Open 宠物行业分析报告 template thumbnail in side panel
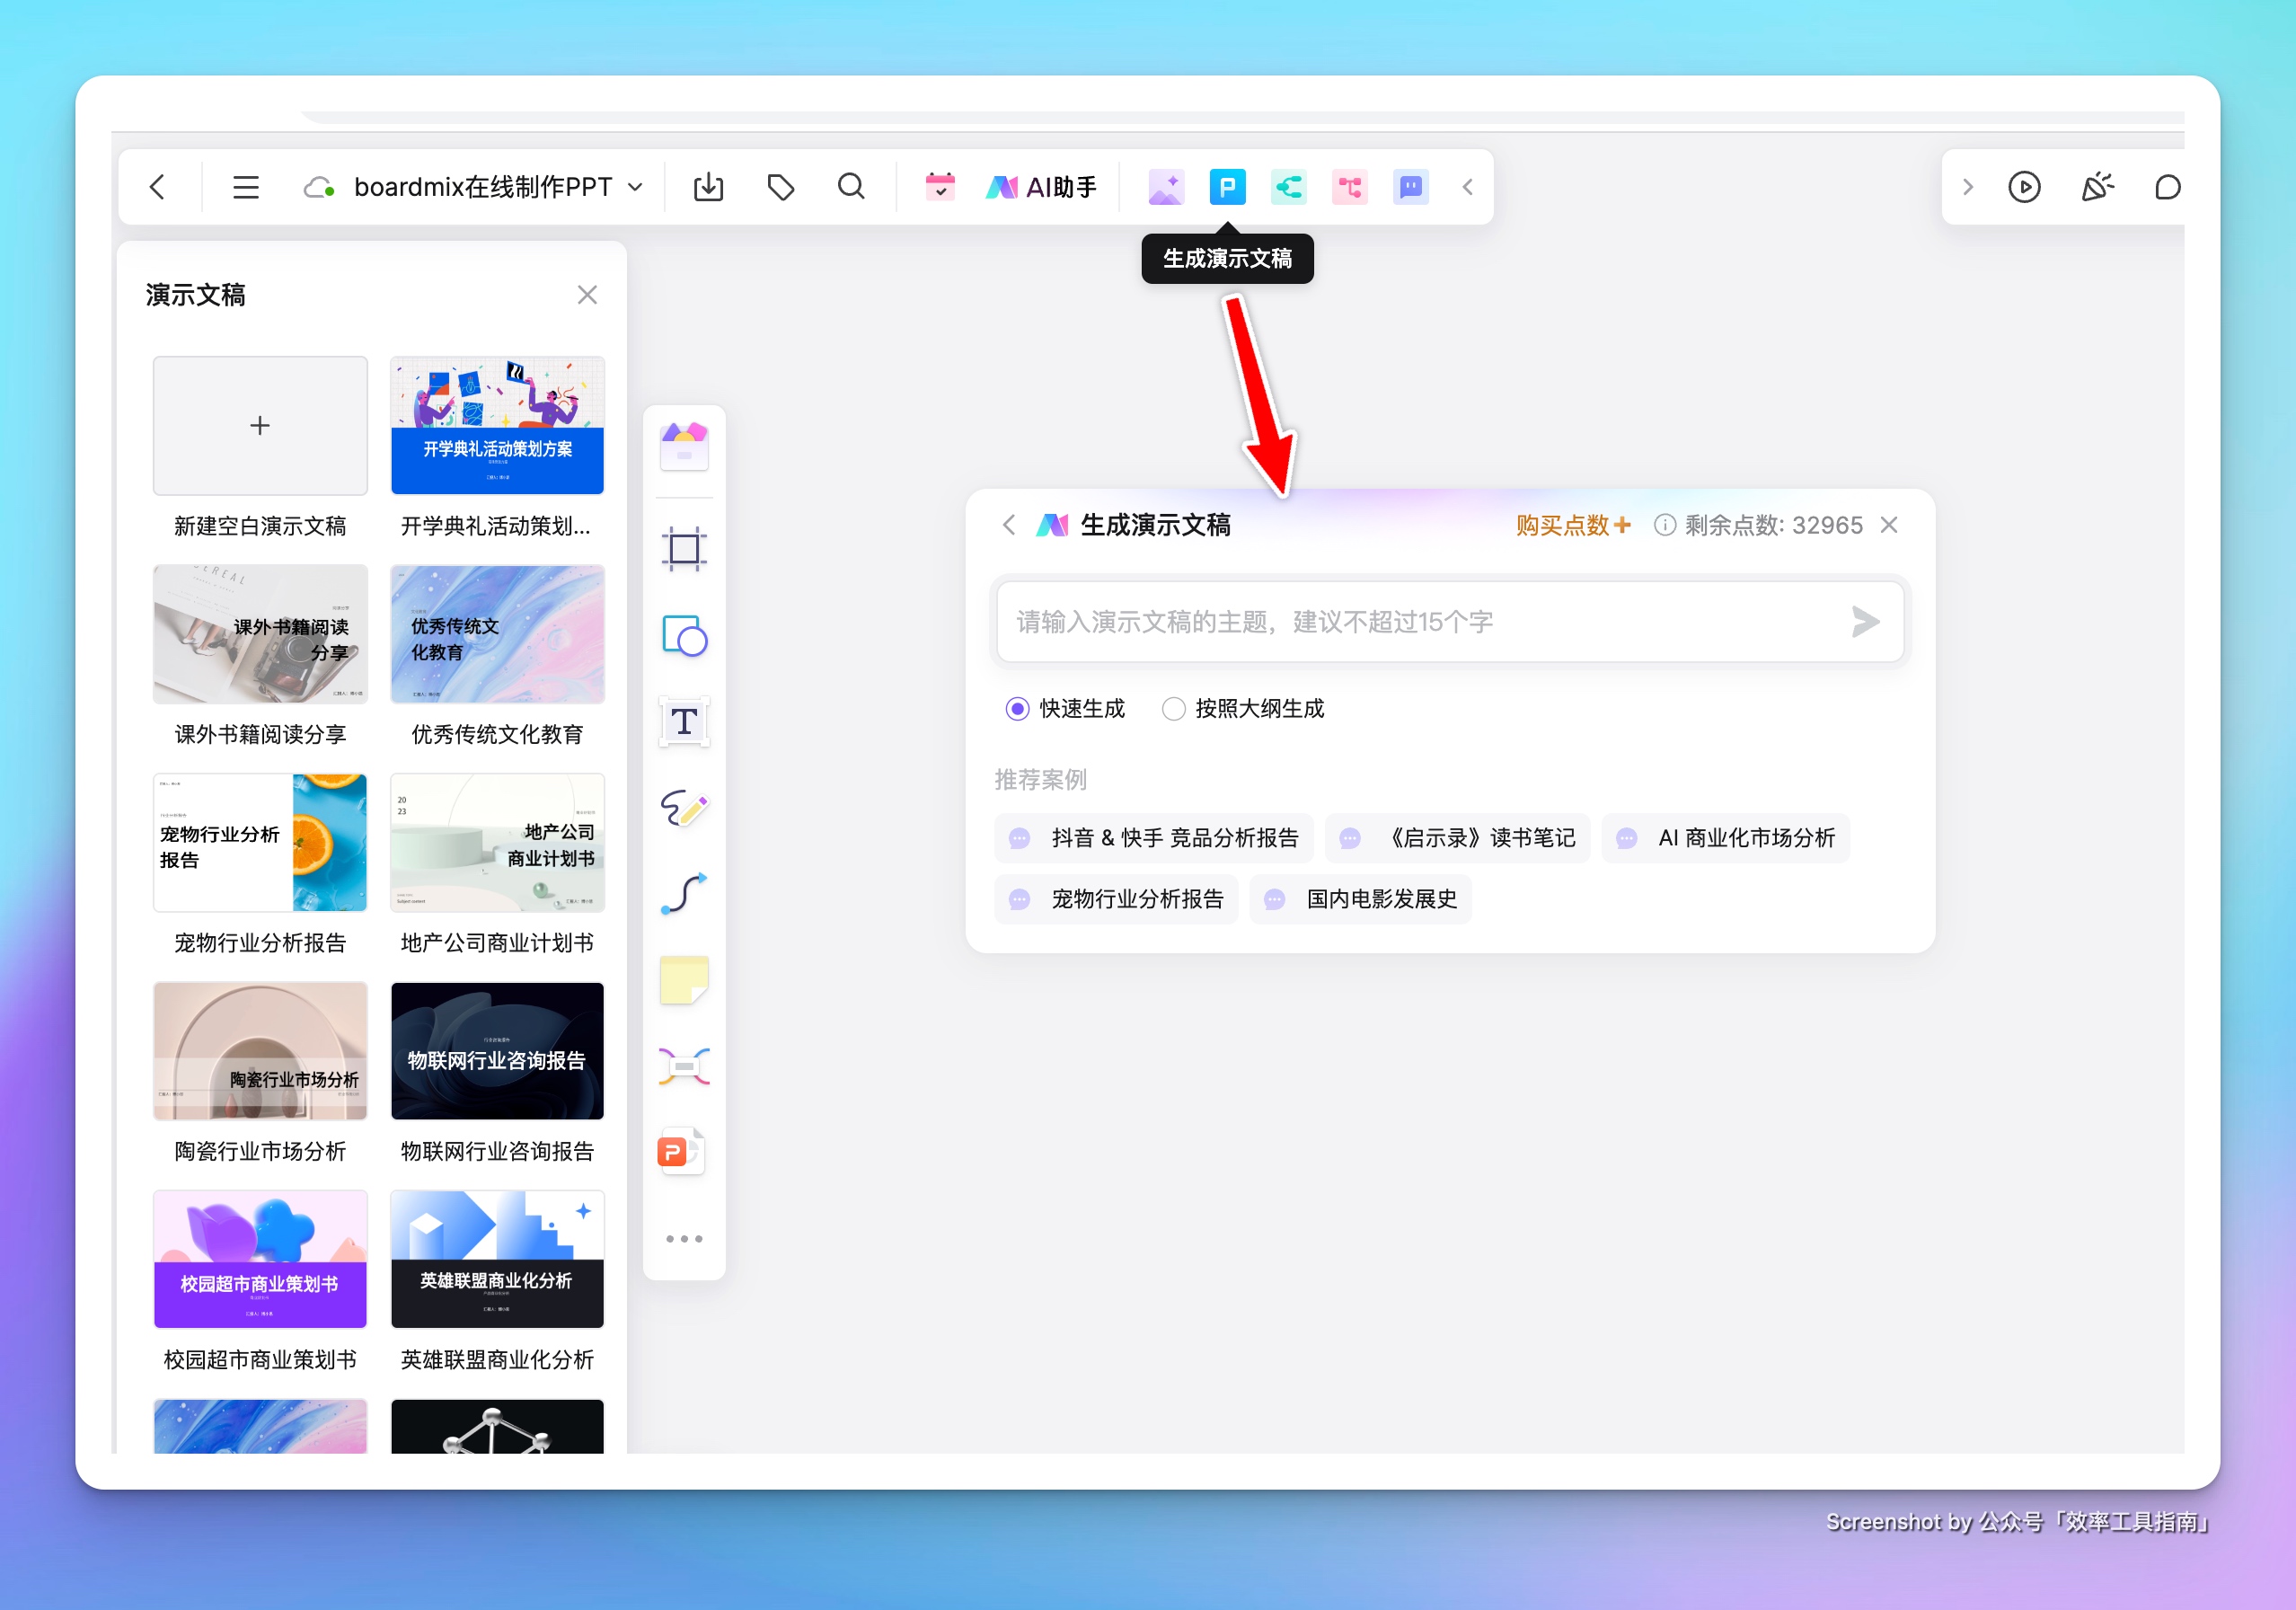This screenshot has height=1610, width=2296. [x=260, y=842]
